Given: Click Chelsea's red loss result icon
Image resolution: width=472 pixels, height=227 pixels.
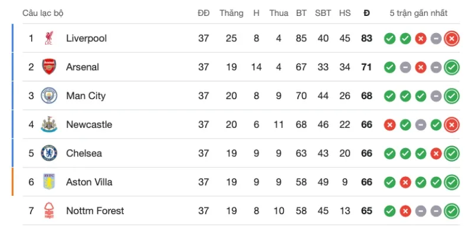Looking at the screenshot, I should (x=436, y=154).
